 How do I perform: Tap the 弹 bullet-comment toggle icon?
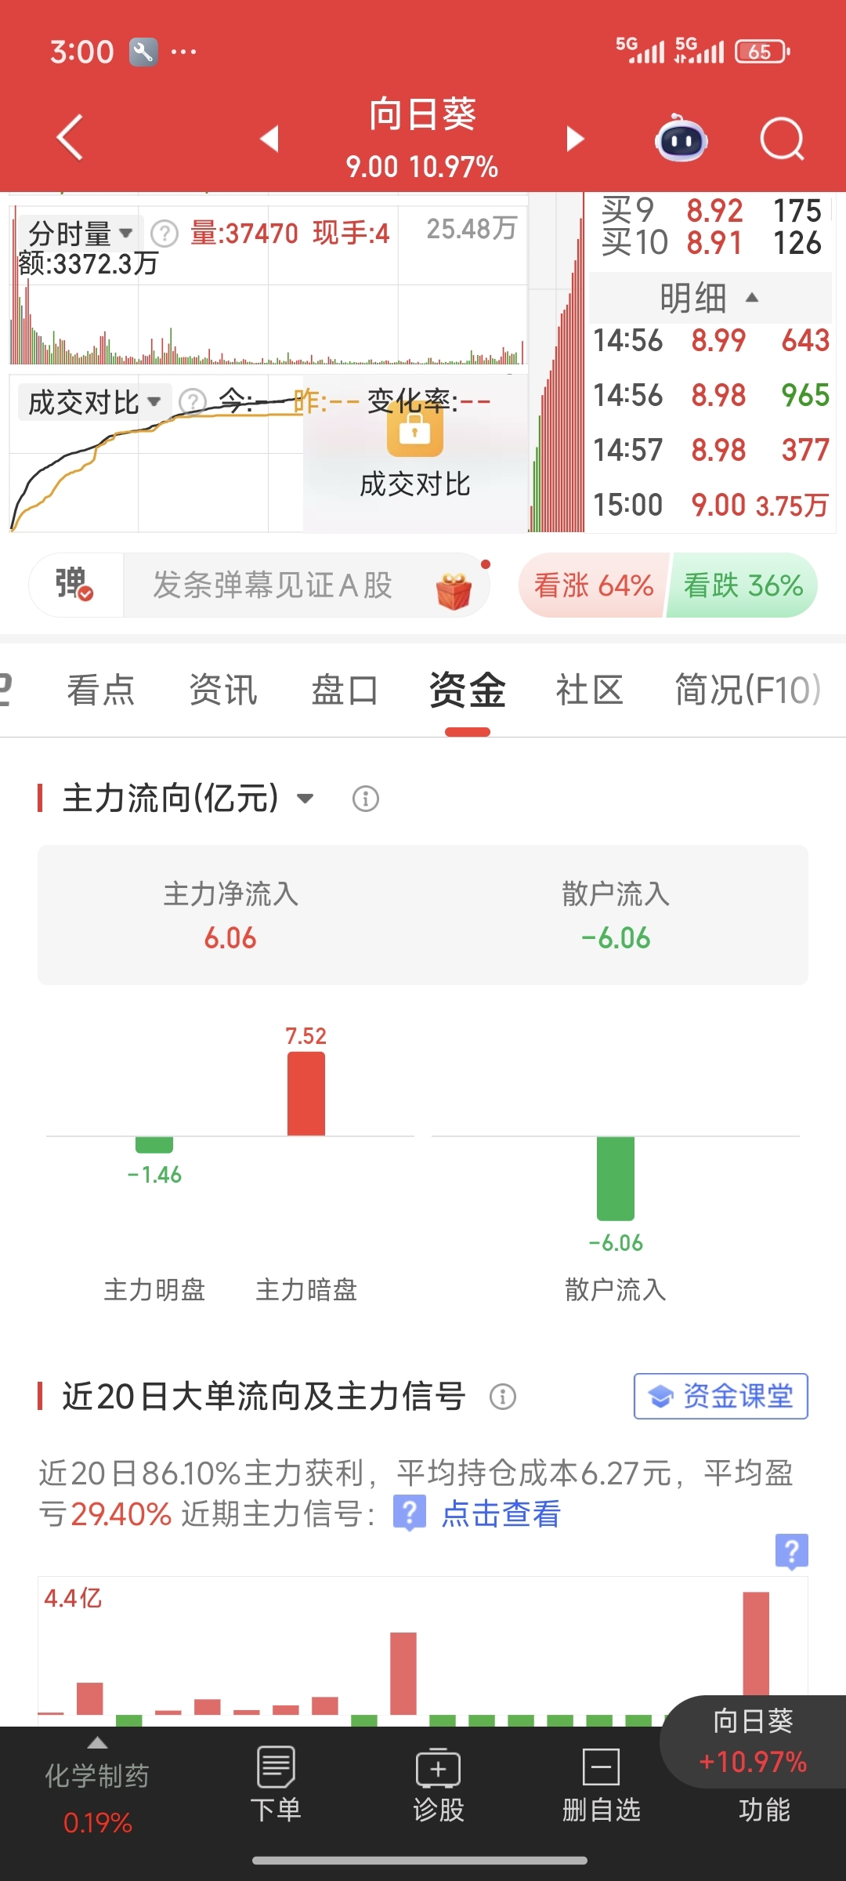pos(74,585)
